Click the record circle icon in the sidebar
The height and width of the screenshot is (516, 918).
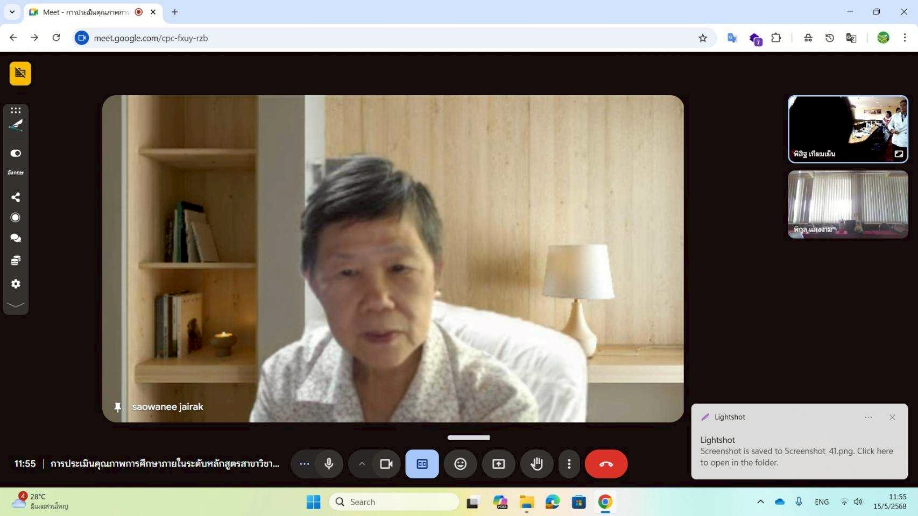(x=16, y=218)
